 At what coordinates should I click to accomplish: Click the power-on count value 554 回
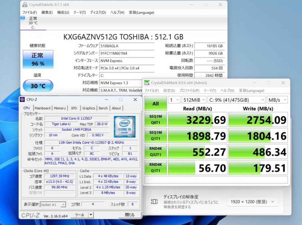tap(209, 68)
